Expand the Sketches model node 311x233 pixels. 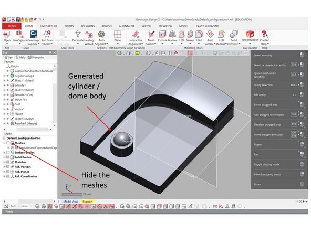tap(4, 162)
